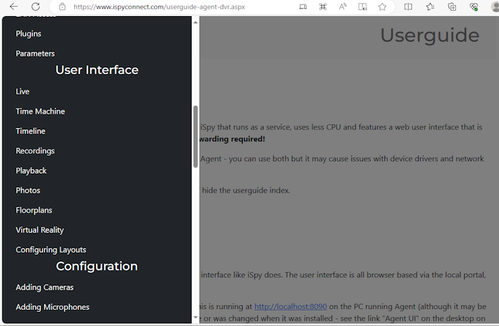Open Adding Microphones guide

coord(53,307)
